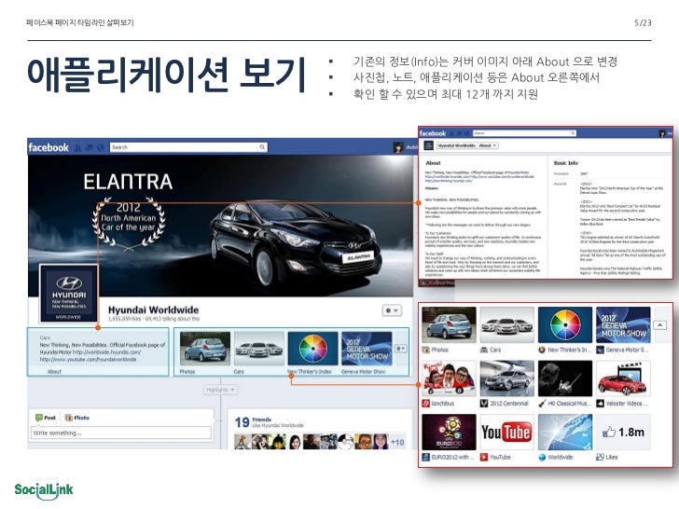Click the Write something input box
Image resolution: width=679 pixels, height=509 pixels.
coord(121,433)
